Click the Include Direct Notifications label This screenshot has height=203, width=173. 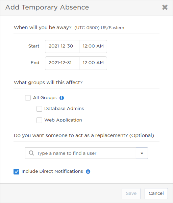(52, 171)
